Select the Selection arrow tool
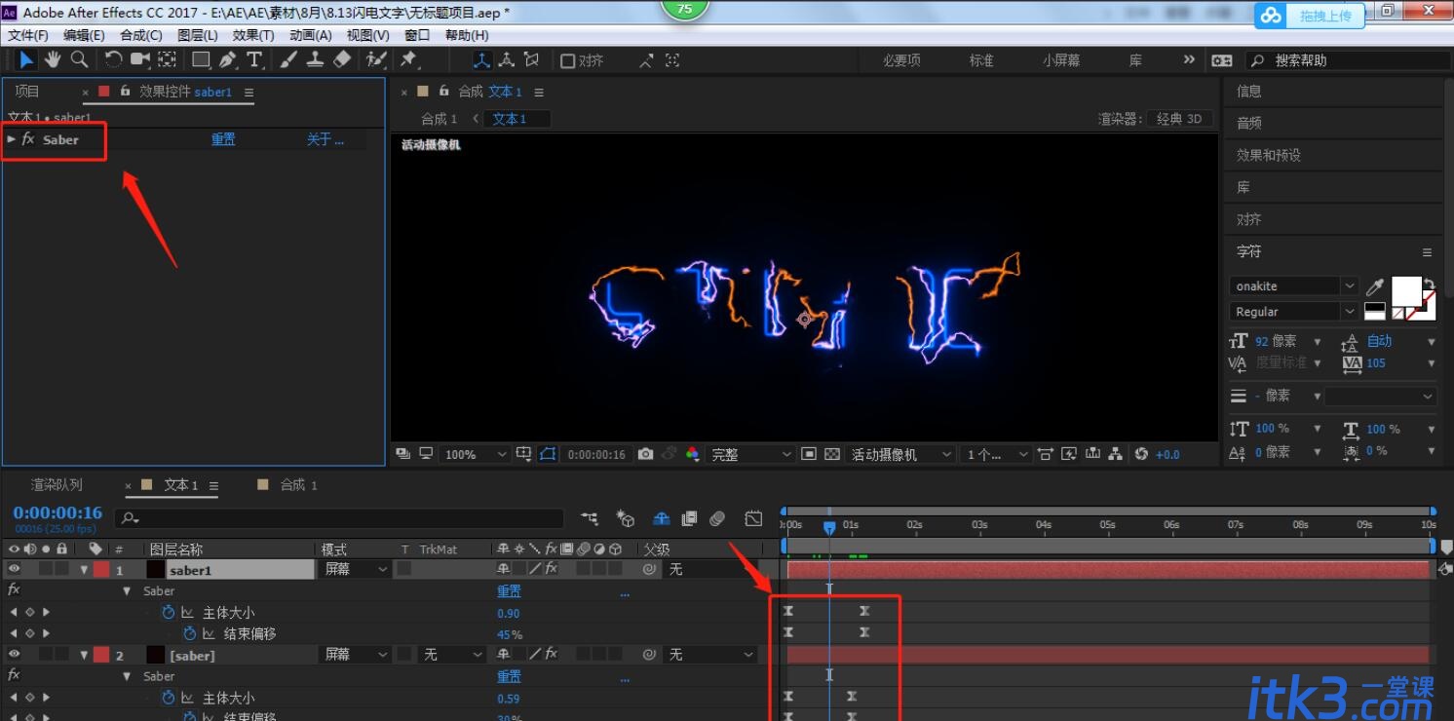Viewport: 1454px width, 721px height. pyautogui.click(x=26, y=59)
